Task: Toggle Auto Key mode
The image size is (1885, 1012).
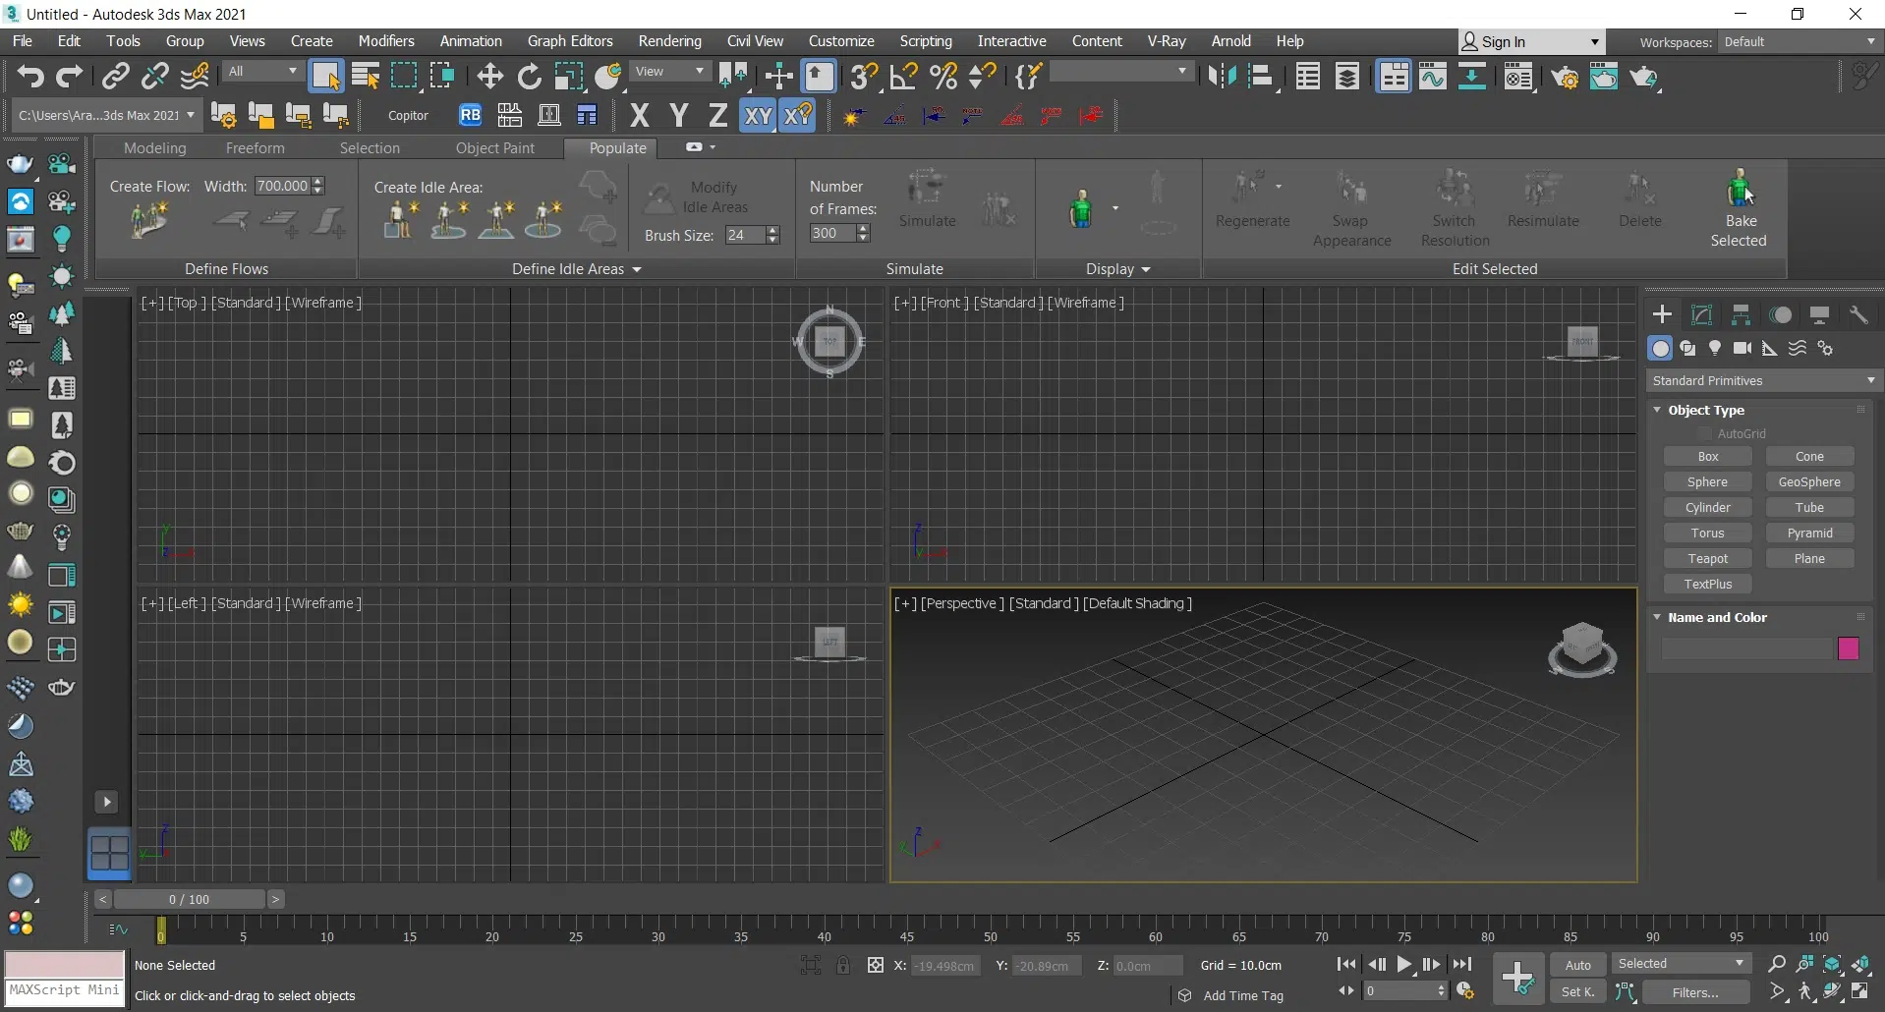Action: coord(1577,965)
